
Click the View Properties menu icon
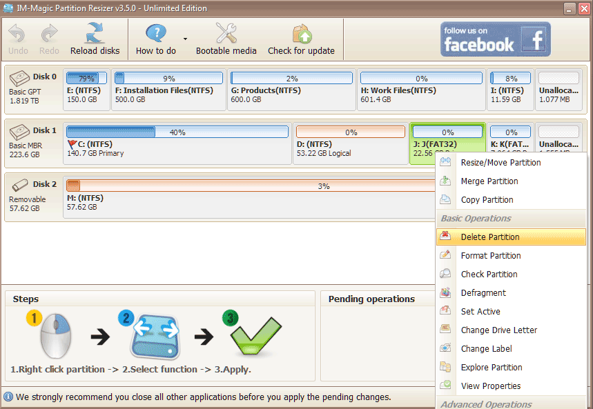coord(445,385)
